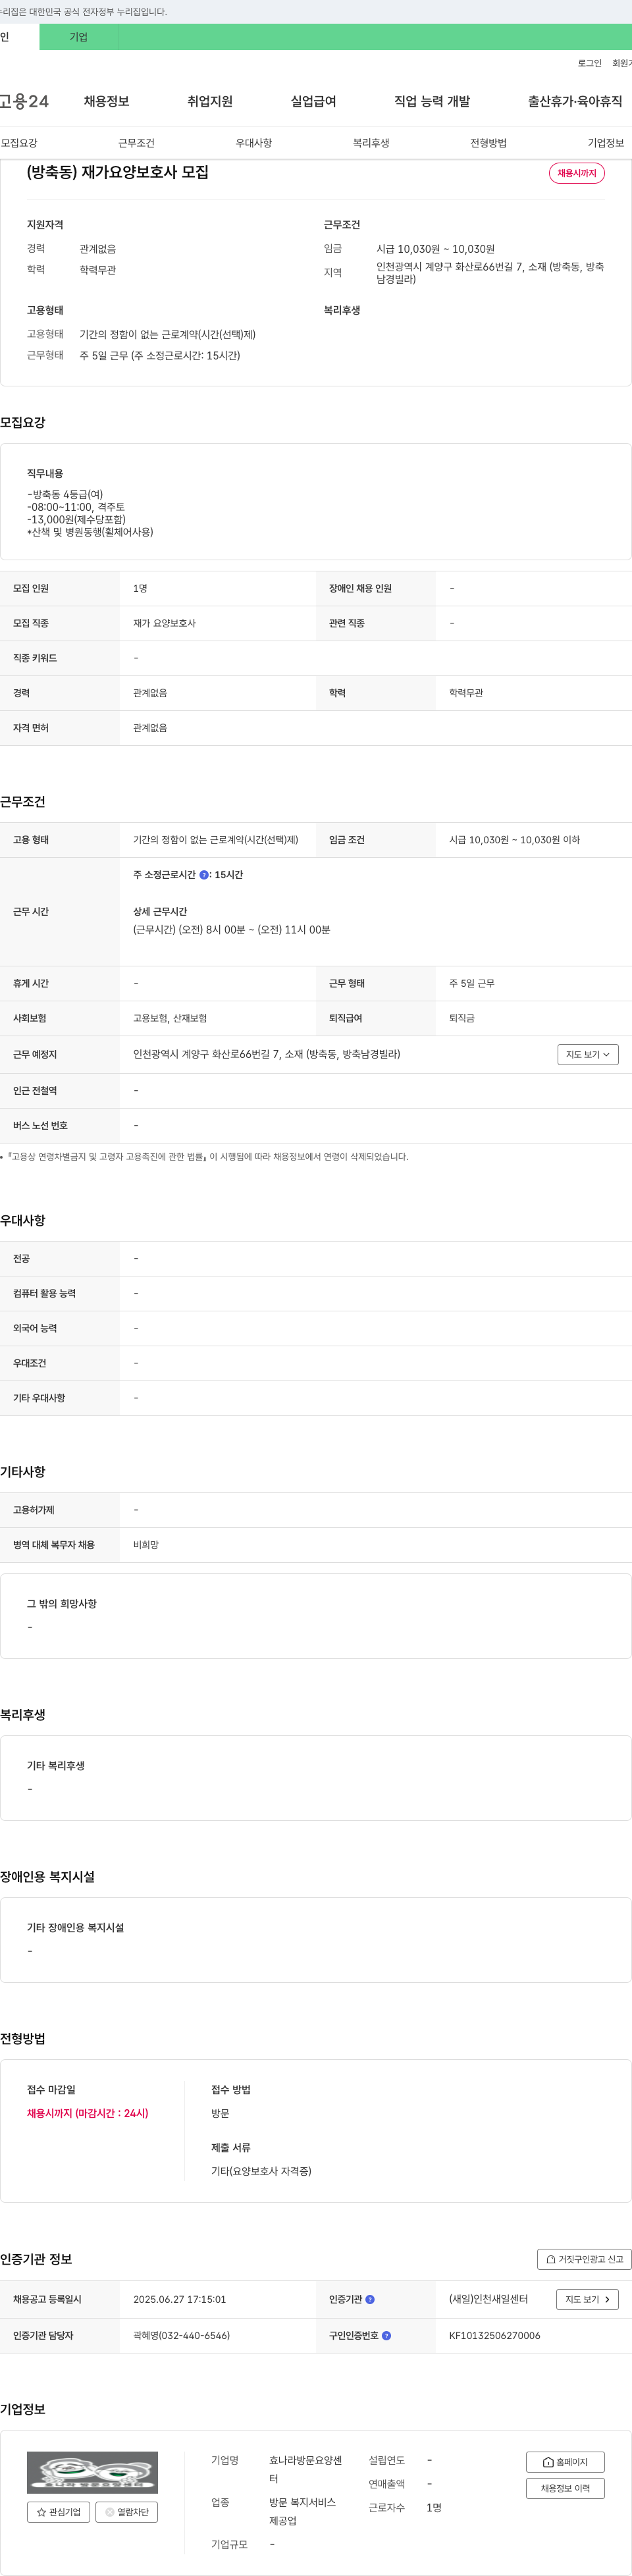The height and width of the screenshot is (2576, 632).
Task: Open 지도 보기 for 인천새일센터
Action: [x=587, y=2299]
